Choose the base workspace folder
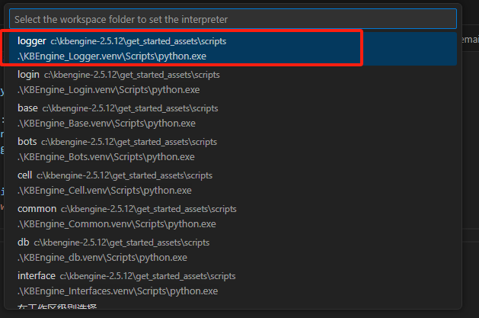 pyautogui.click(x=233, y=116)
